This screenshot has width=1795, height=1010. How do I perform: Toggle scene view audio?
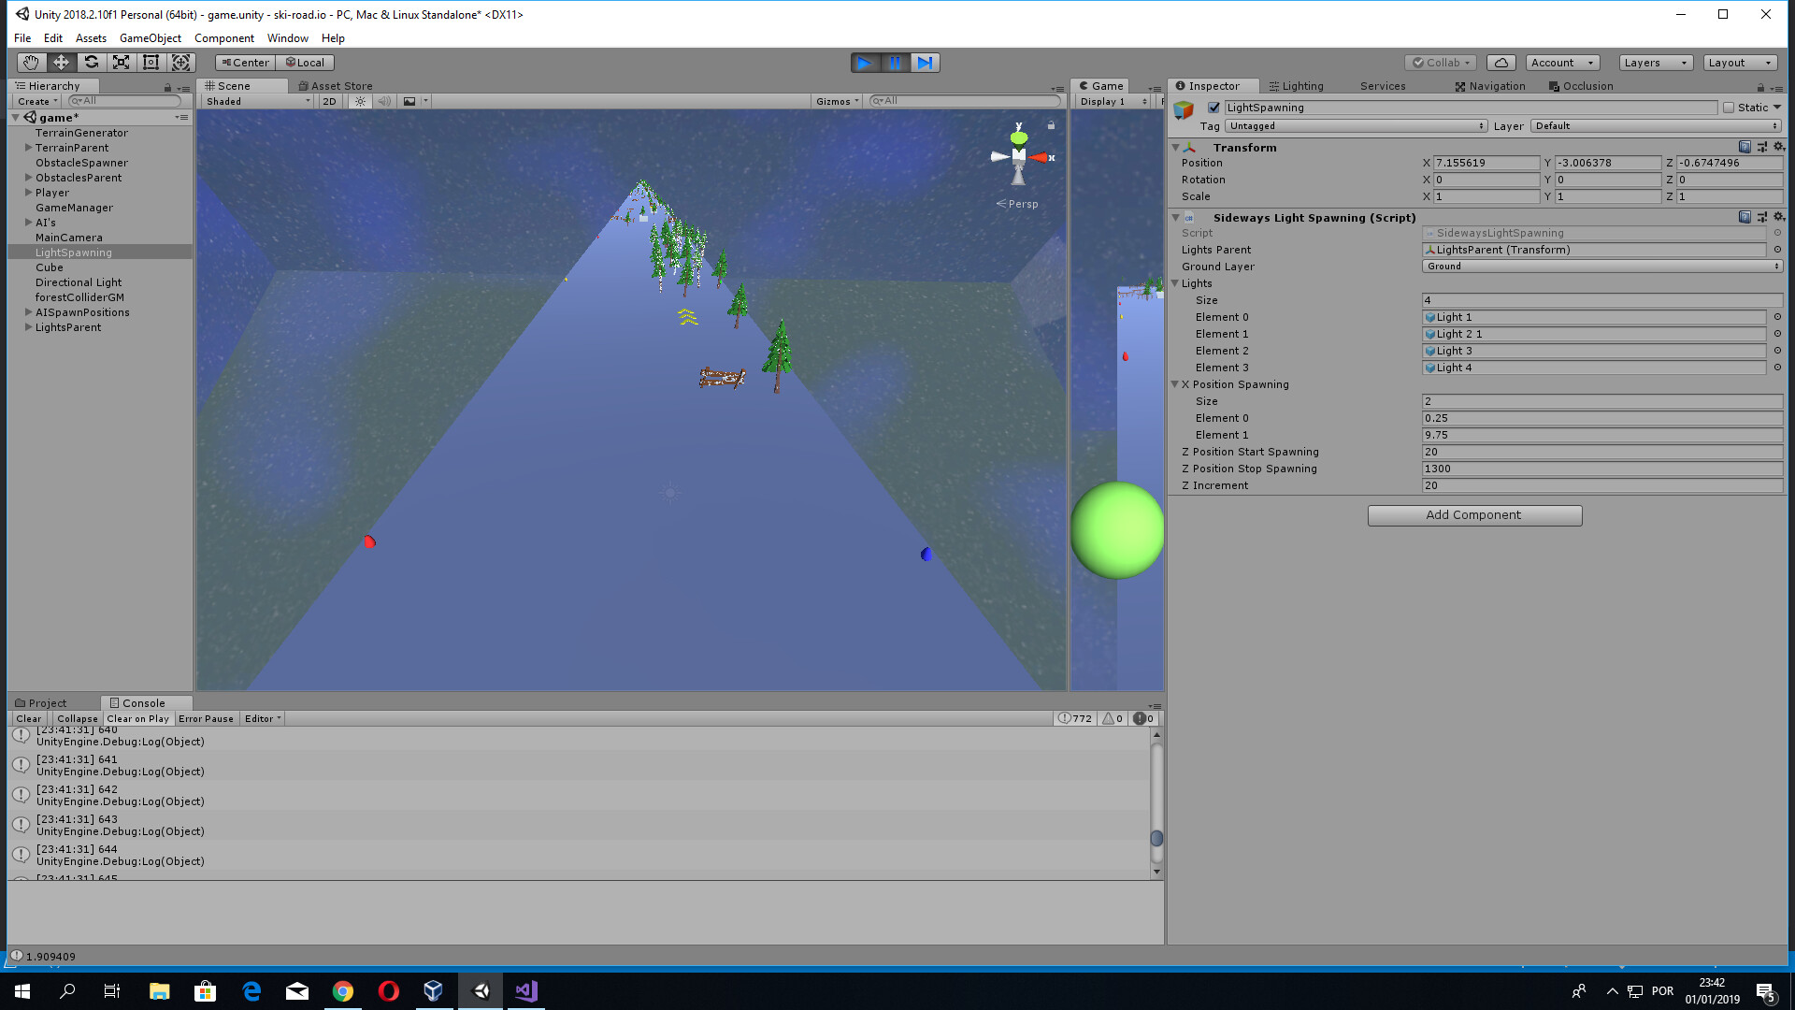pyautogui.click(x=384, y=101)
